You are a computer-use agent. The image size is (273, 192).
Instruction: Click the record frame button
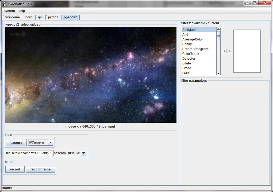(x=40, y=169)
